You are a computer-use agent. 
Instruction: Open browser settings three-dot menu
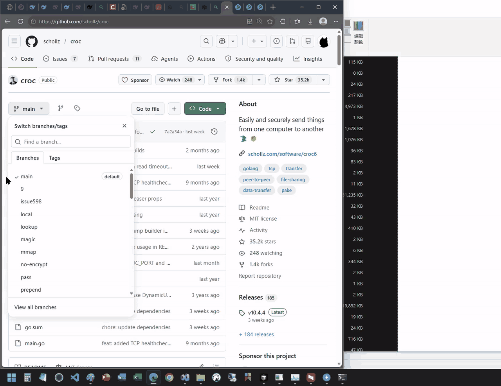pyautogui.click(x=336, y=22)
